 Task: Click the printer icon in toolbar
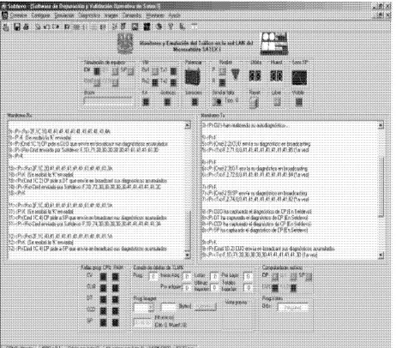26,27
